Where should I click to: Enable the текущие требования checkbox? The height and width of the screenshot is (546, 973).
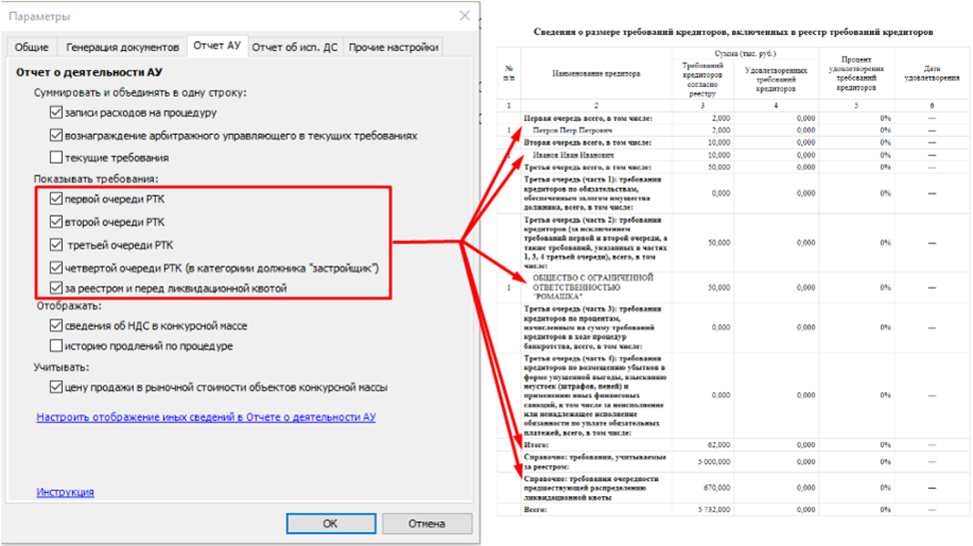point(56,157)
